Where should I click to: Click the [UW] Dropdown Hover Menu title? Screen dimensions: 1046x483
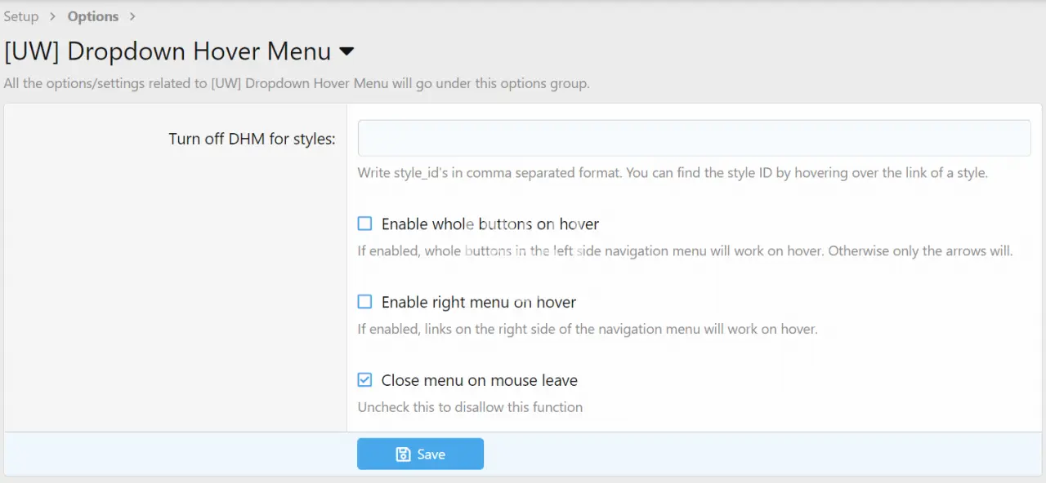pos(168,51)
